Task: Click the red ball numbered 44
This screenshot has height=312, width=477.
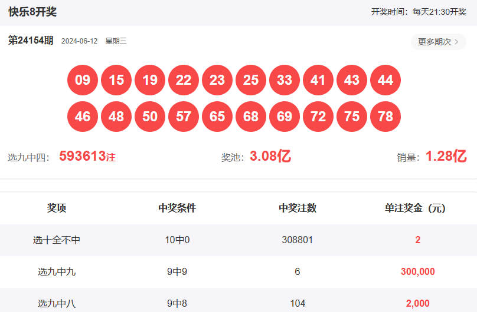Action: coord(385,80)
